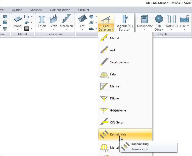
Task: Click the 3B Obje label dropdown
Action: click(159, 28)
